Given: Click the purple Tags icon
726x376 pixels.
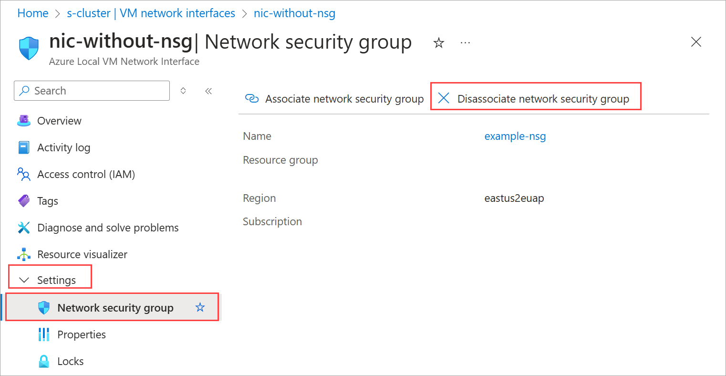Looking at the screenshot, I should (24, 201).
